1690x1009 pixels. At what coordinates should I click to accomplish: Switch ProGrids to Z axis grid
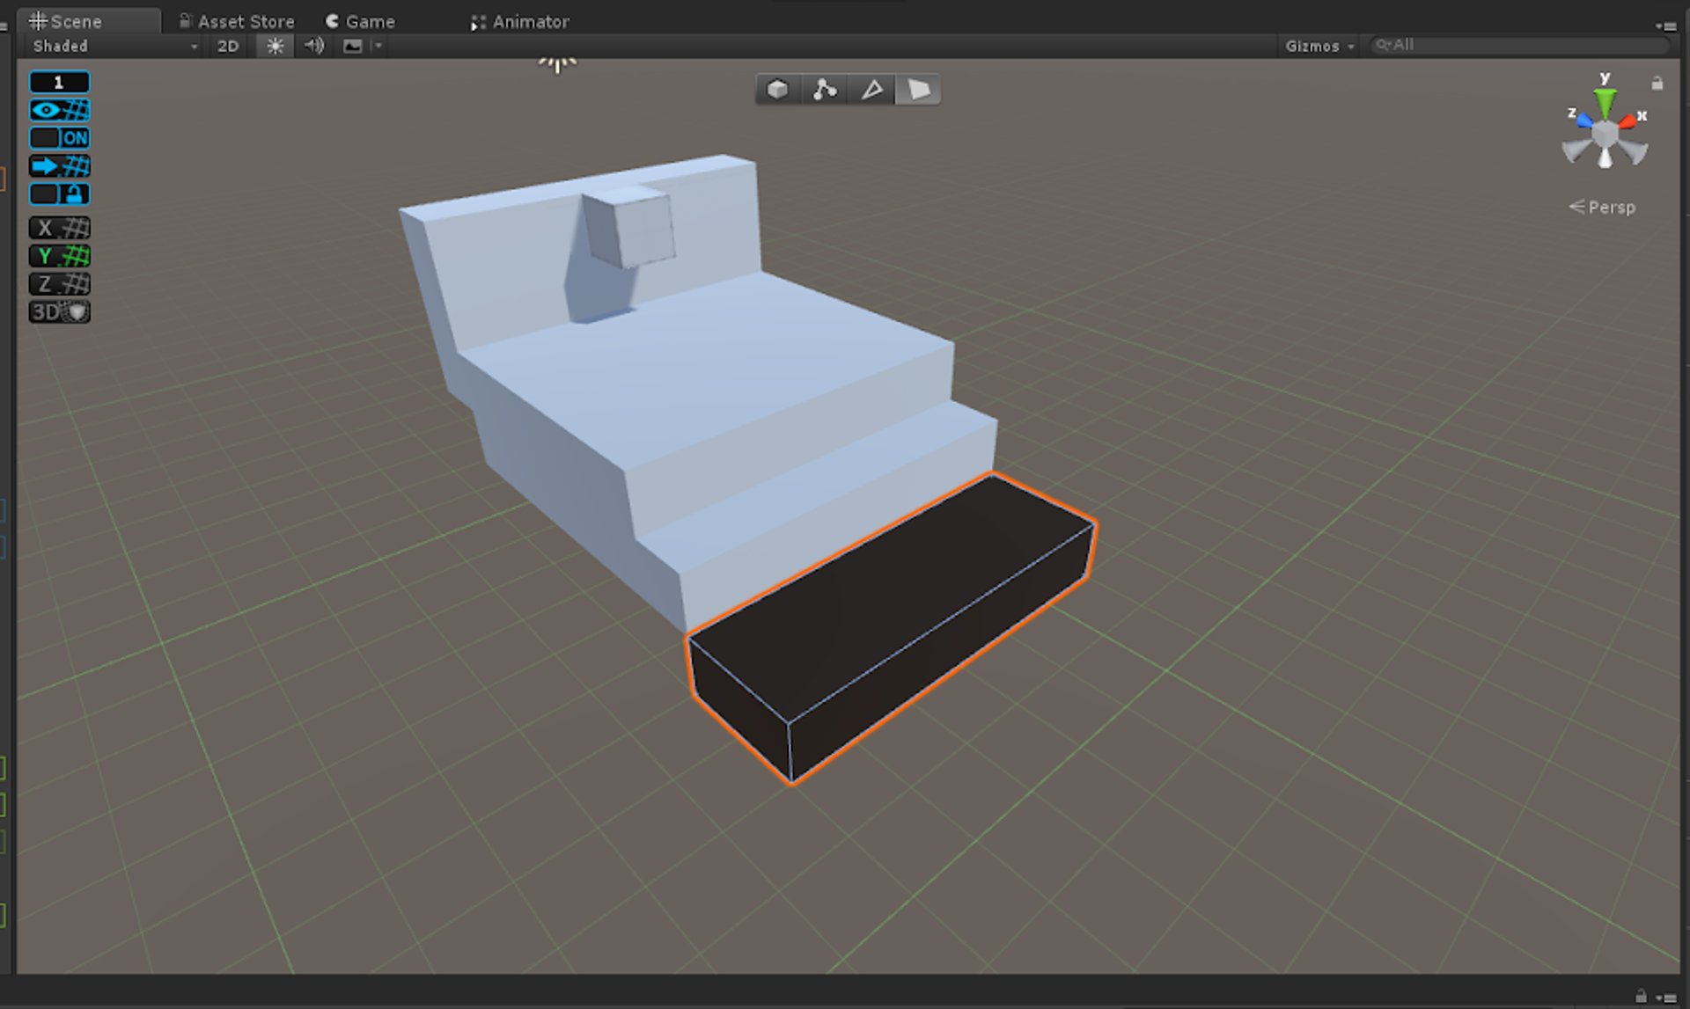pyautogui.click(x=60, y=284)
